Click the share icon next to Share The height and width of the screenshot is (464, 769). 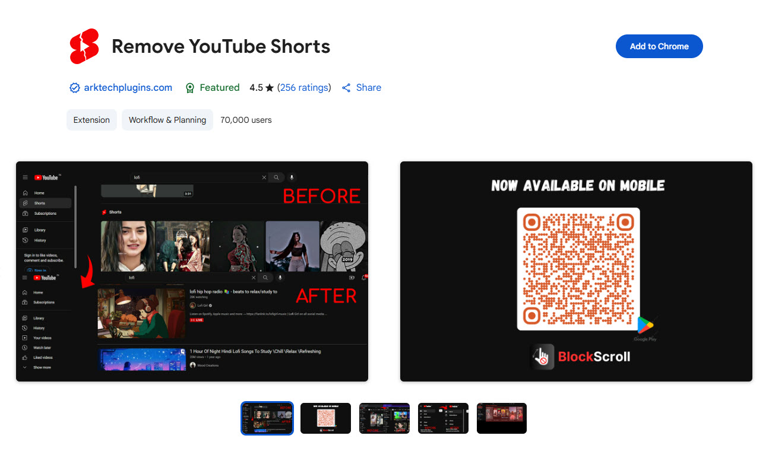[x=346, y=88]
